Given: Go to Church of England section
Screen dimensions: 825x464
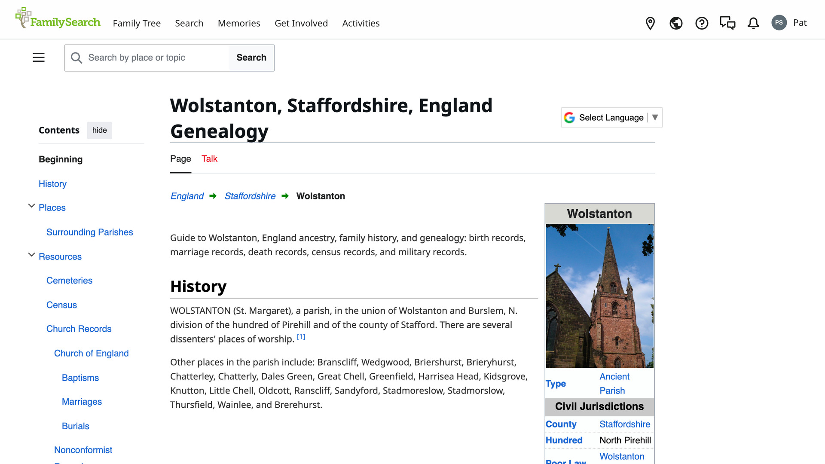Looking at the screenshot, I should pyautogui.click(x=92, y=354).
